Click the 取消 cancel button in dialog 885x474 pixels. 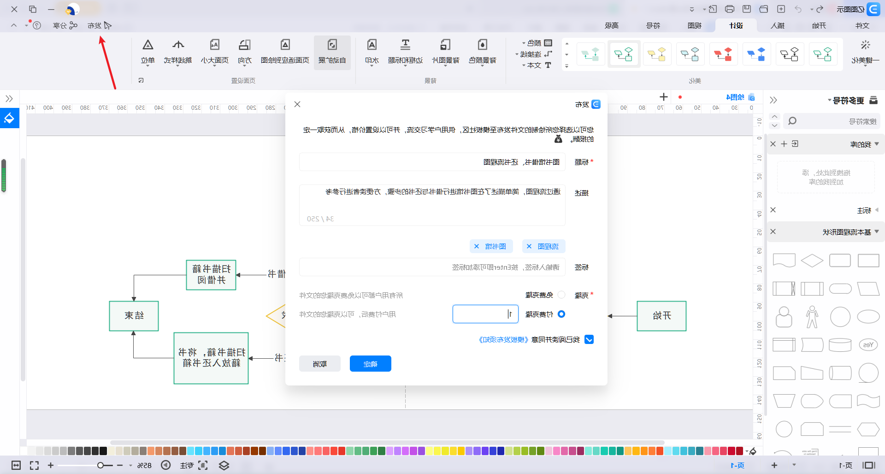(x=320, y=363)
